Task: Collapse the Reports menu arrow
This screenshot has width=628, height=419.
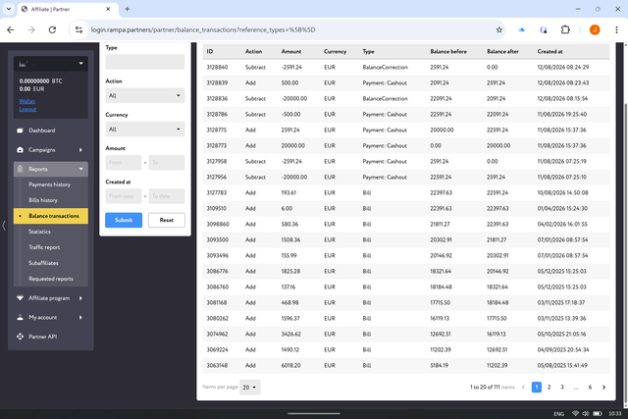Action: (x=80, y=169)
